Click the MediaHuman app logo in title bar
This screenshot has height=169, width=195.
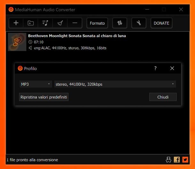click(x=11, y=10)
